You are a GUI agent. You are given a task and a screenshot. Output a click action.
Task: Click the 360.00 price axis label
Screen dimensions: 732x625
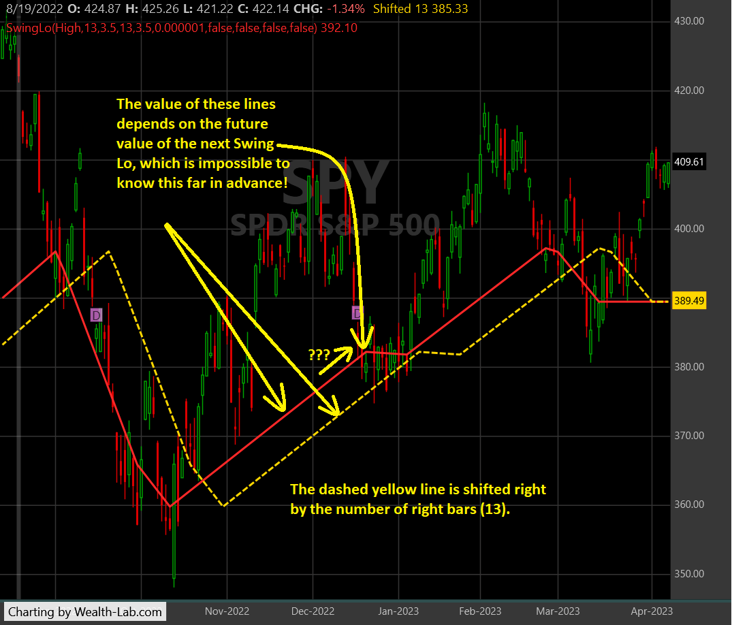pyautogui.click(x=689, y=504)
